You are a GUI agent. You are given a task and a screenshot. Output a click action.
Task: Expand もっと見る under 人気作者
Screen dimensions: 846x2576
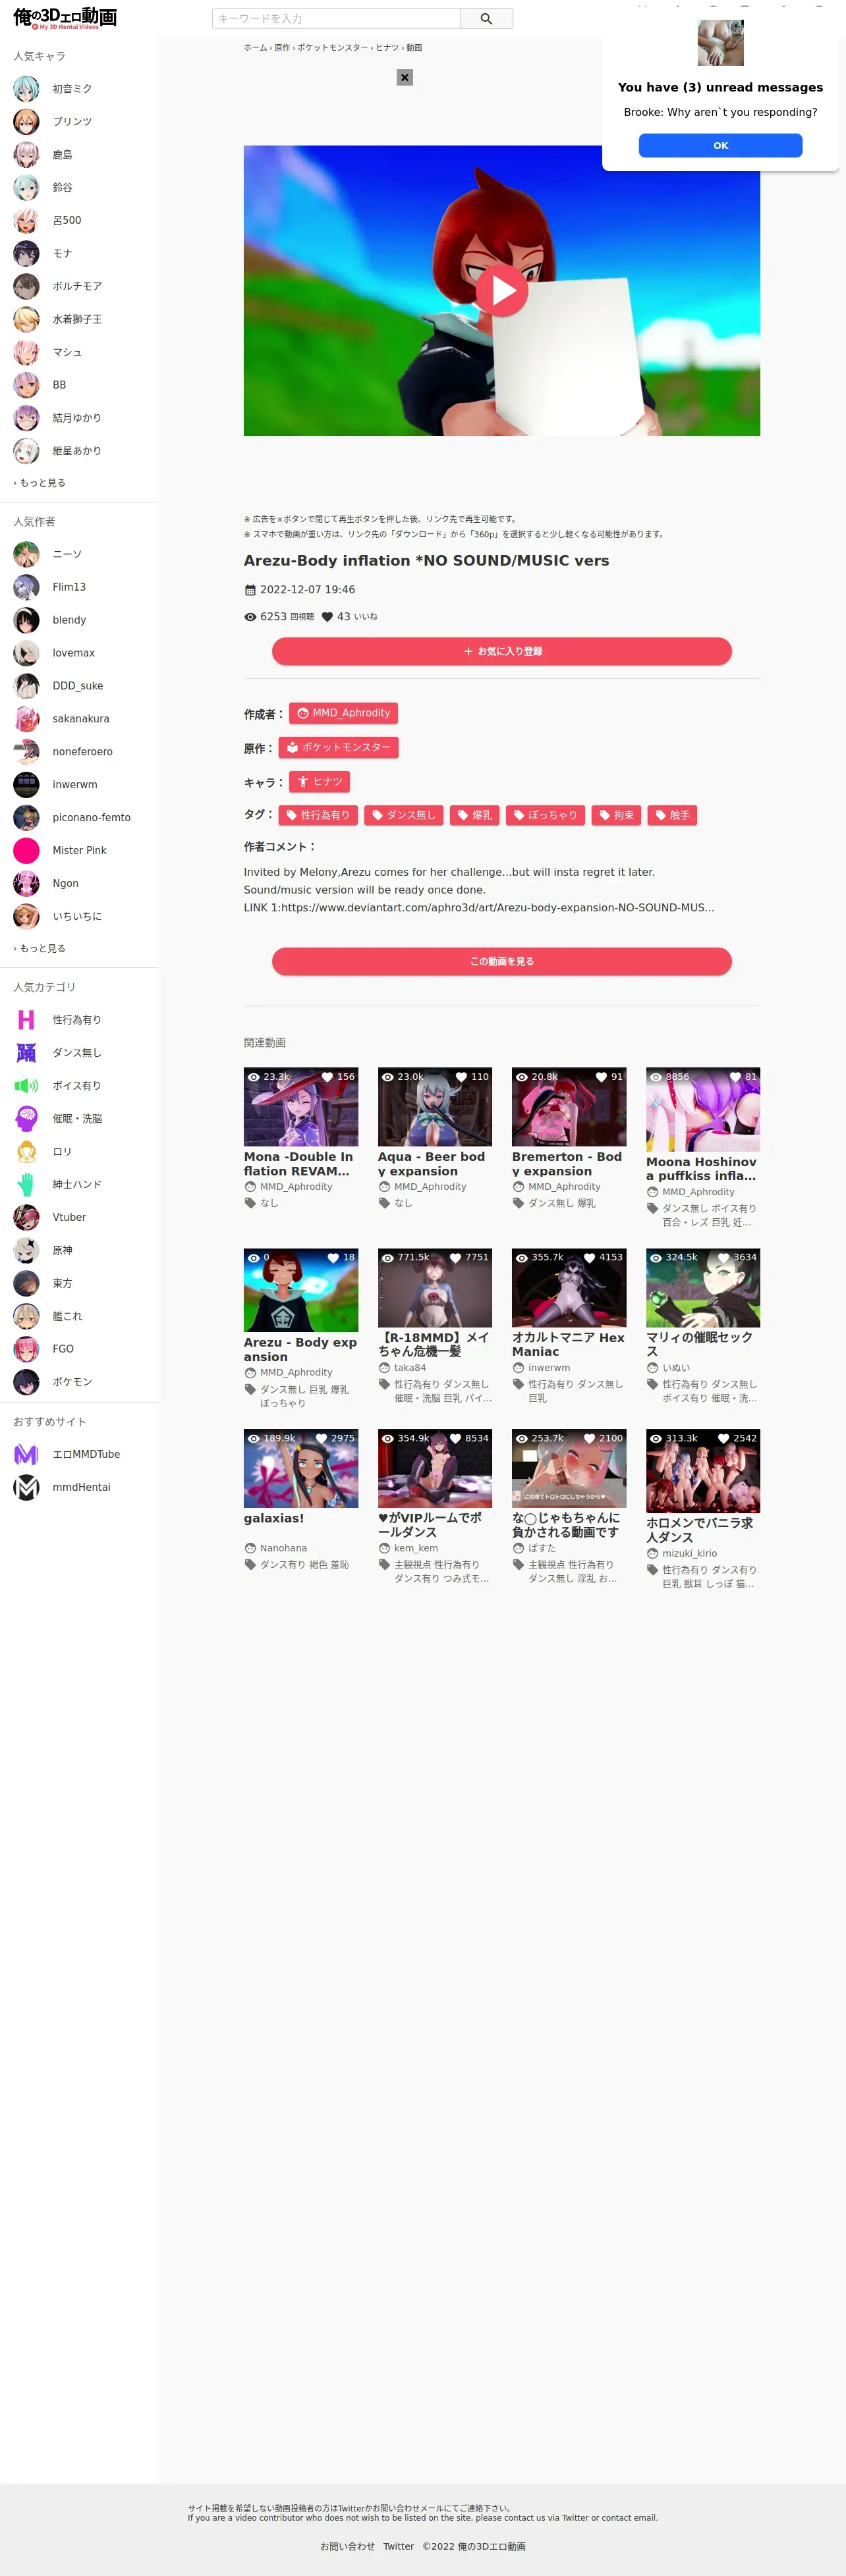(x=40, y=949)
